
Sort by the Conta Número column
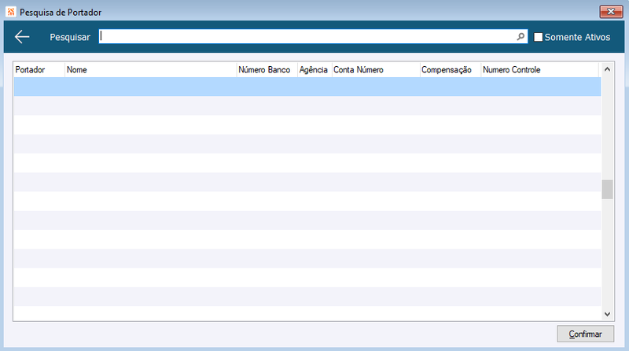tap(376, 69)
